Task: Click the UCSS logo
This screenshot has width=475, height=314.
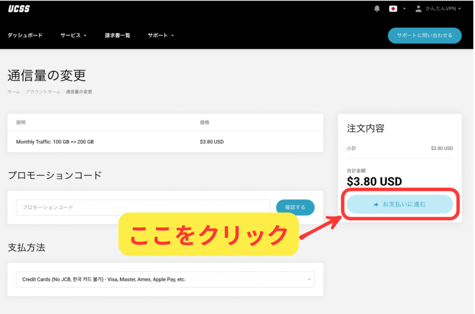Action: point(19,9)
